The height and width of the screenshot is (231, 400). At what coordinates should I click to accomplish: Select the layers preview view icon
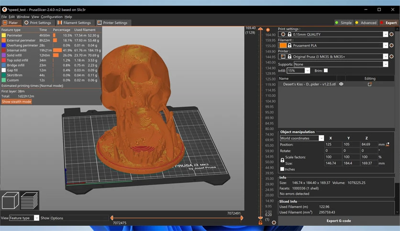pos(29,200)
